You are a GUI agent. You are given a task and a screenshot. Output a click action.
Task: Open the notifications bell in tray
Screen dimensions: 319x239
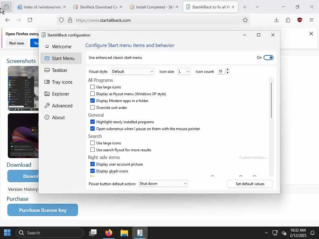point(312,233)
